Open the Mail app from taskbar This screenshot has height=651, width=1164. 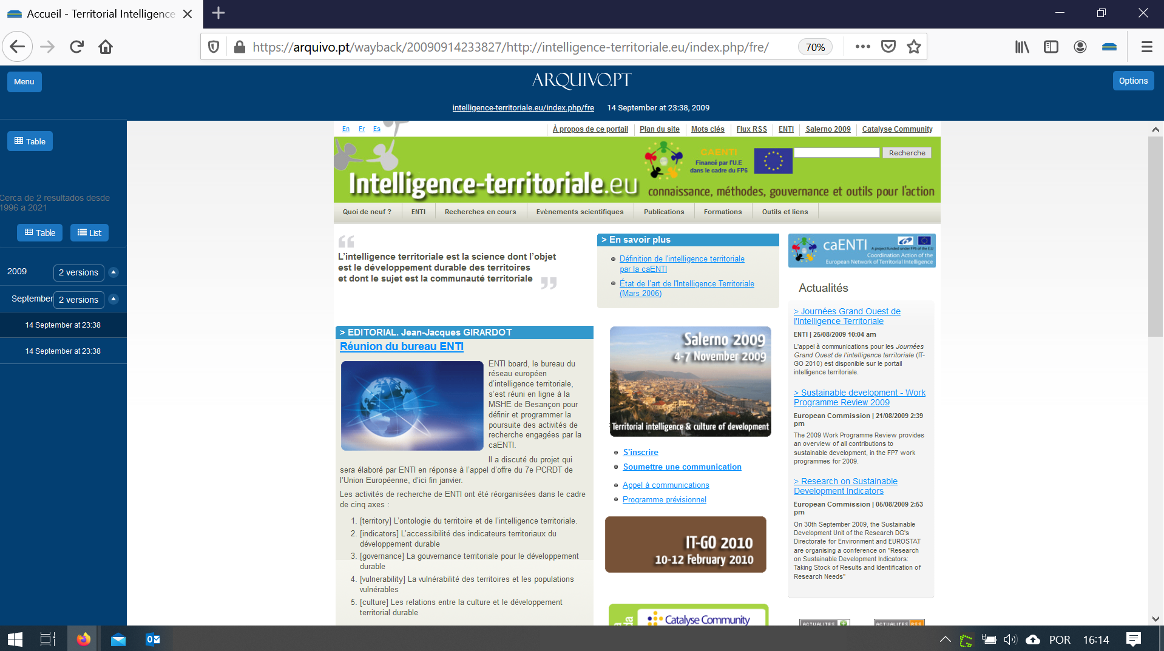(x=118, y=639)
